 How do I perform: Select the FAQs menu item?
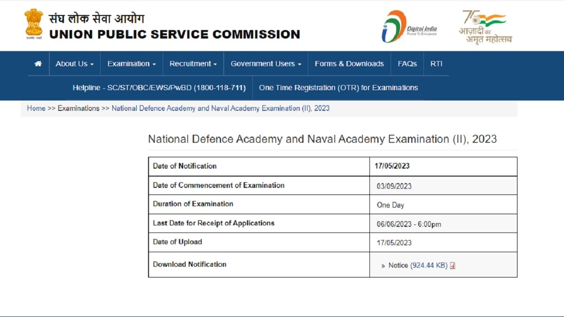[407, 63]
